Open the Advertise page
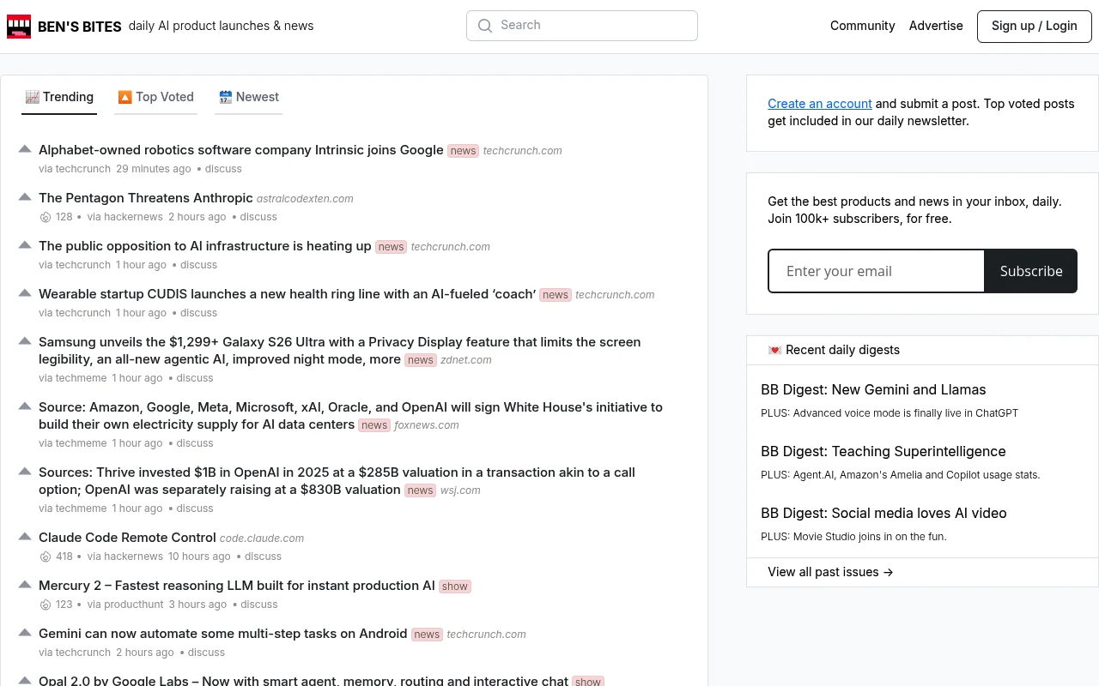Viewport: 1099px width, 686px height. pos(936,26)
